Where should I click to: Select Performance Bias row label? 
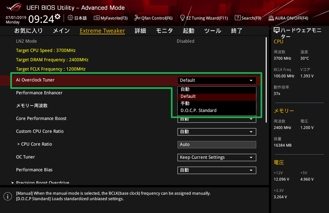34,170
